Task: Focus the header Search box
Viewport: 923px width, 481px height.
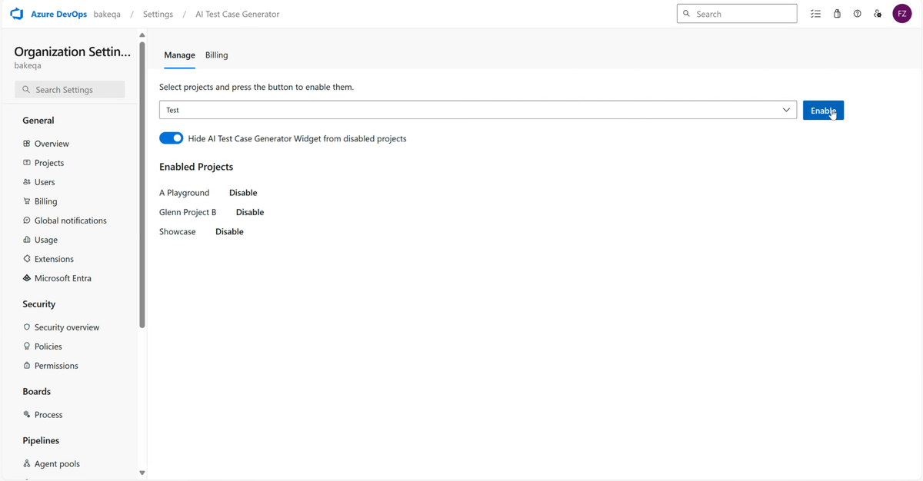Action: [x=737, y=14]
